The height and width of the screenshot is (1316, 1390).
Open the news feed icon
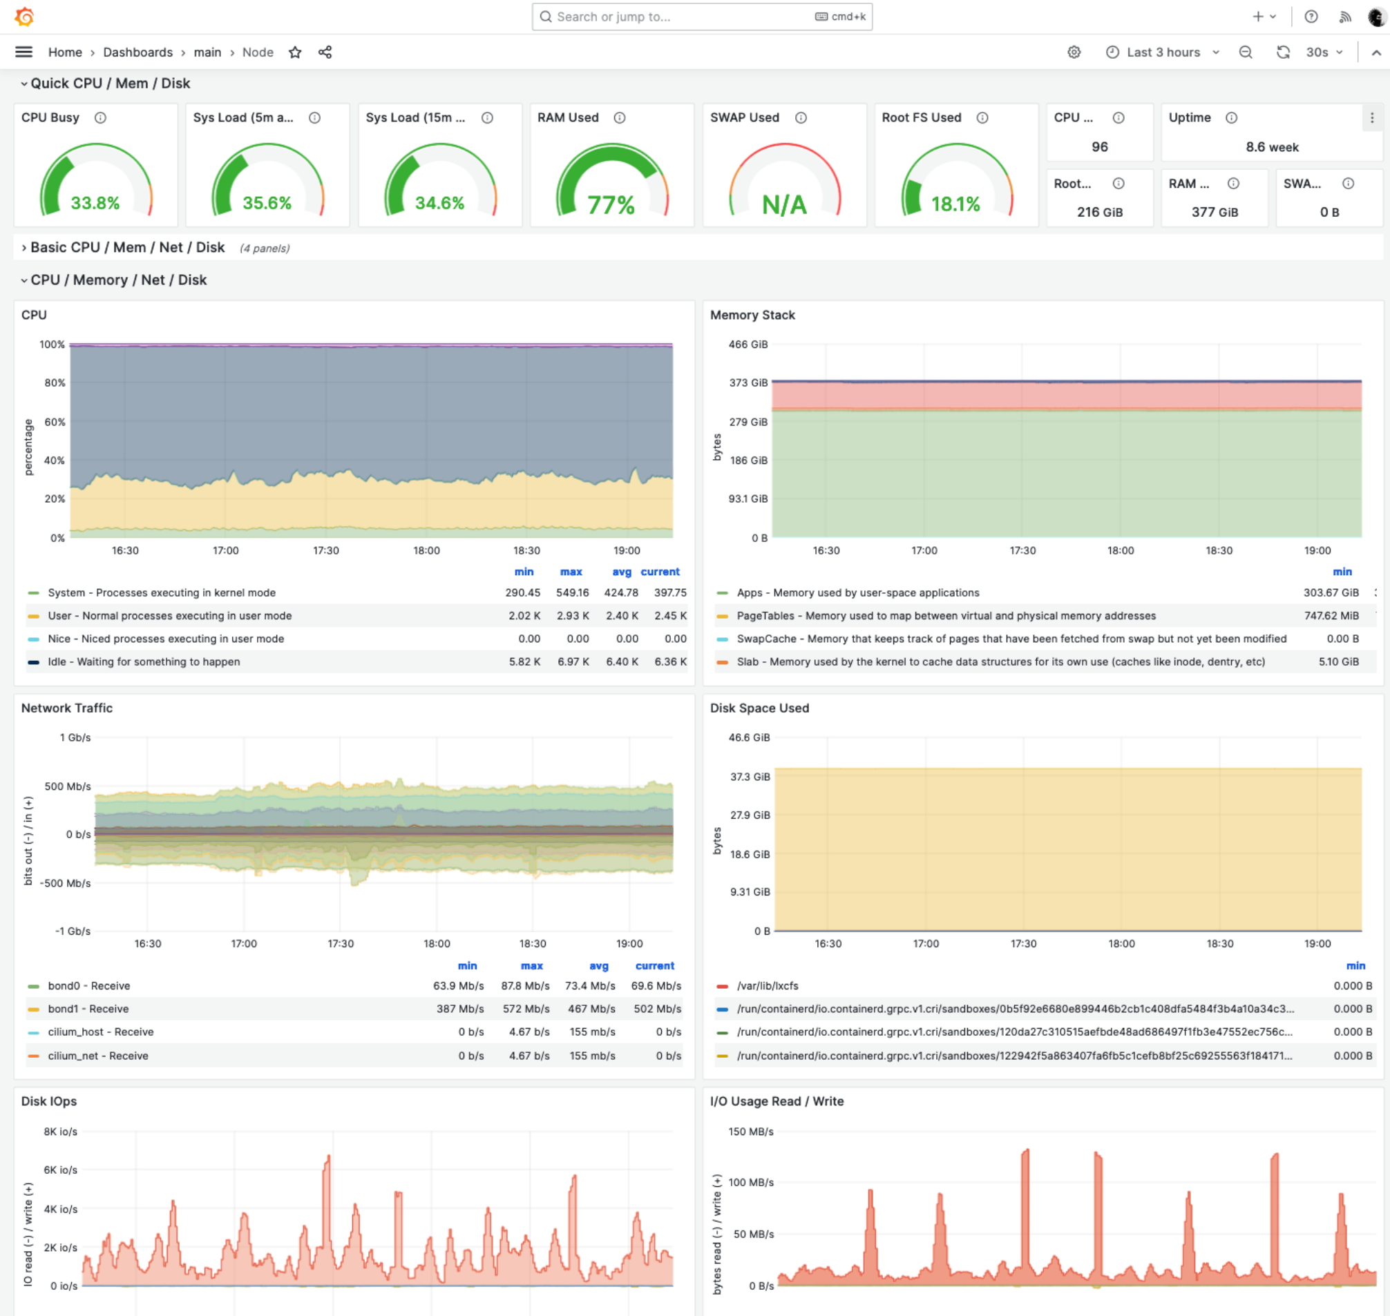pos(1344,16)
